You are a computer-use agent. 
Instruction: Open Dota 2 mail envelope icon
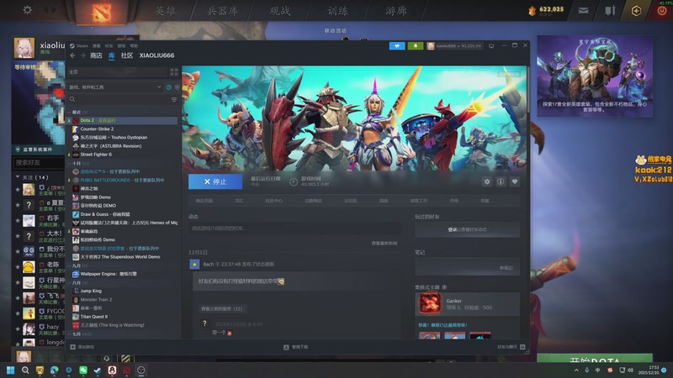pyautogui.click(x=583, y=10)
